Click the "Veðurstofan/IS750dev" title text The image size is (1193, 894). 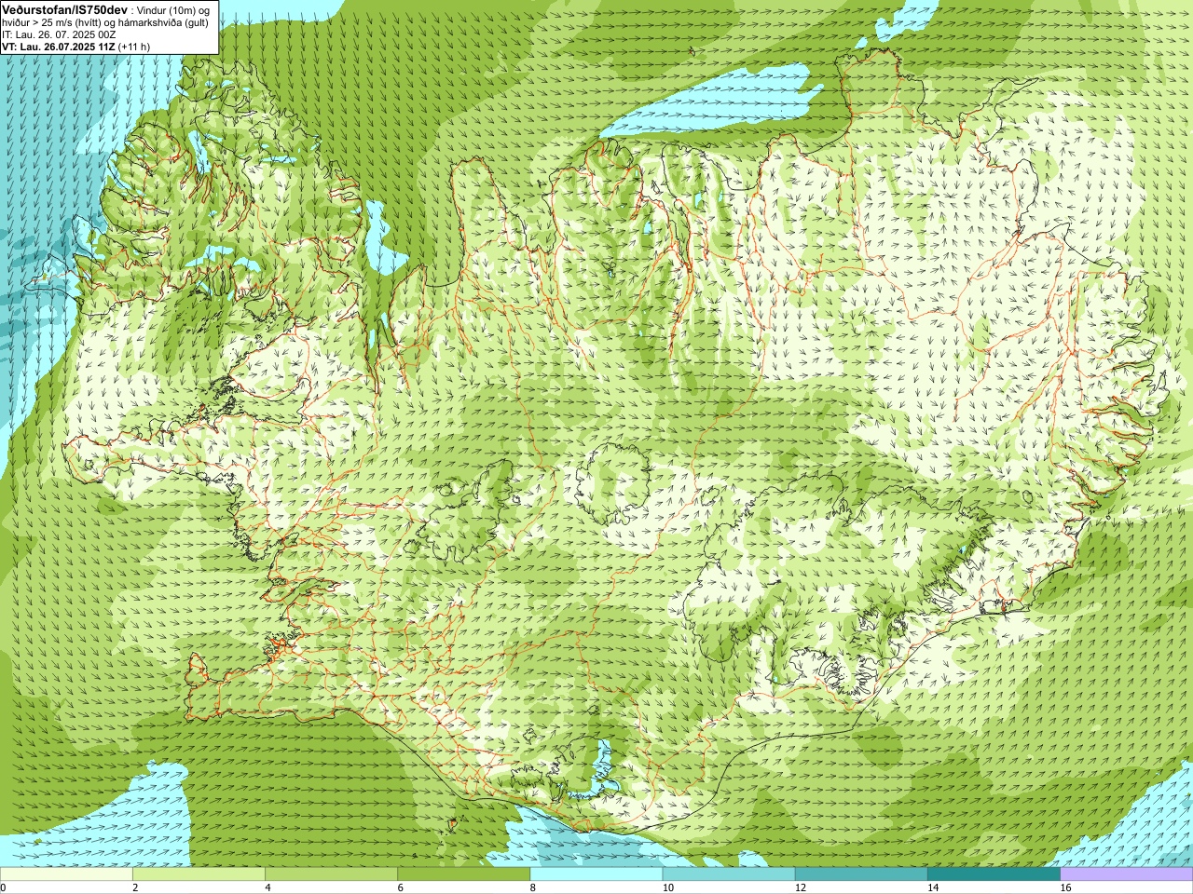[x=65, y=10]
